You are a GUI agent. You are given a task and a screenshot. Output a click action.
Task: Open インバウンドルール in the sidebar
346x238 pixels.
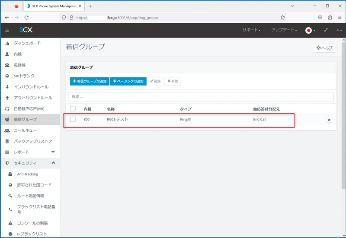point(31,87)
